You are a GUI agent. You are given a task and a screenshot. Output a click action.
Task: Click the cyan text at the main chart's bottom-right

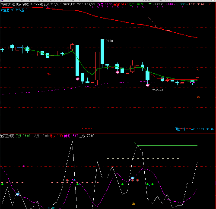click(x=194, y=129)
